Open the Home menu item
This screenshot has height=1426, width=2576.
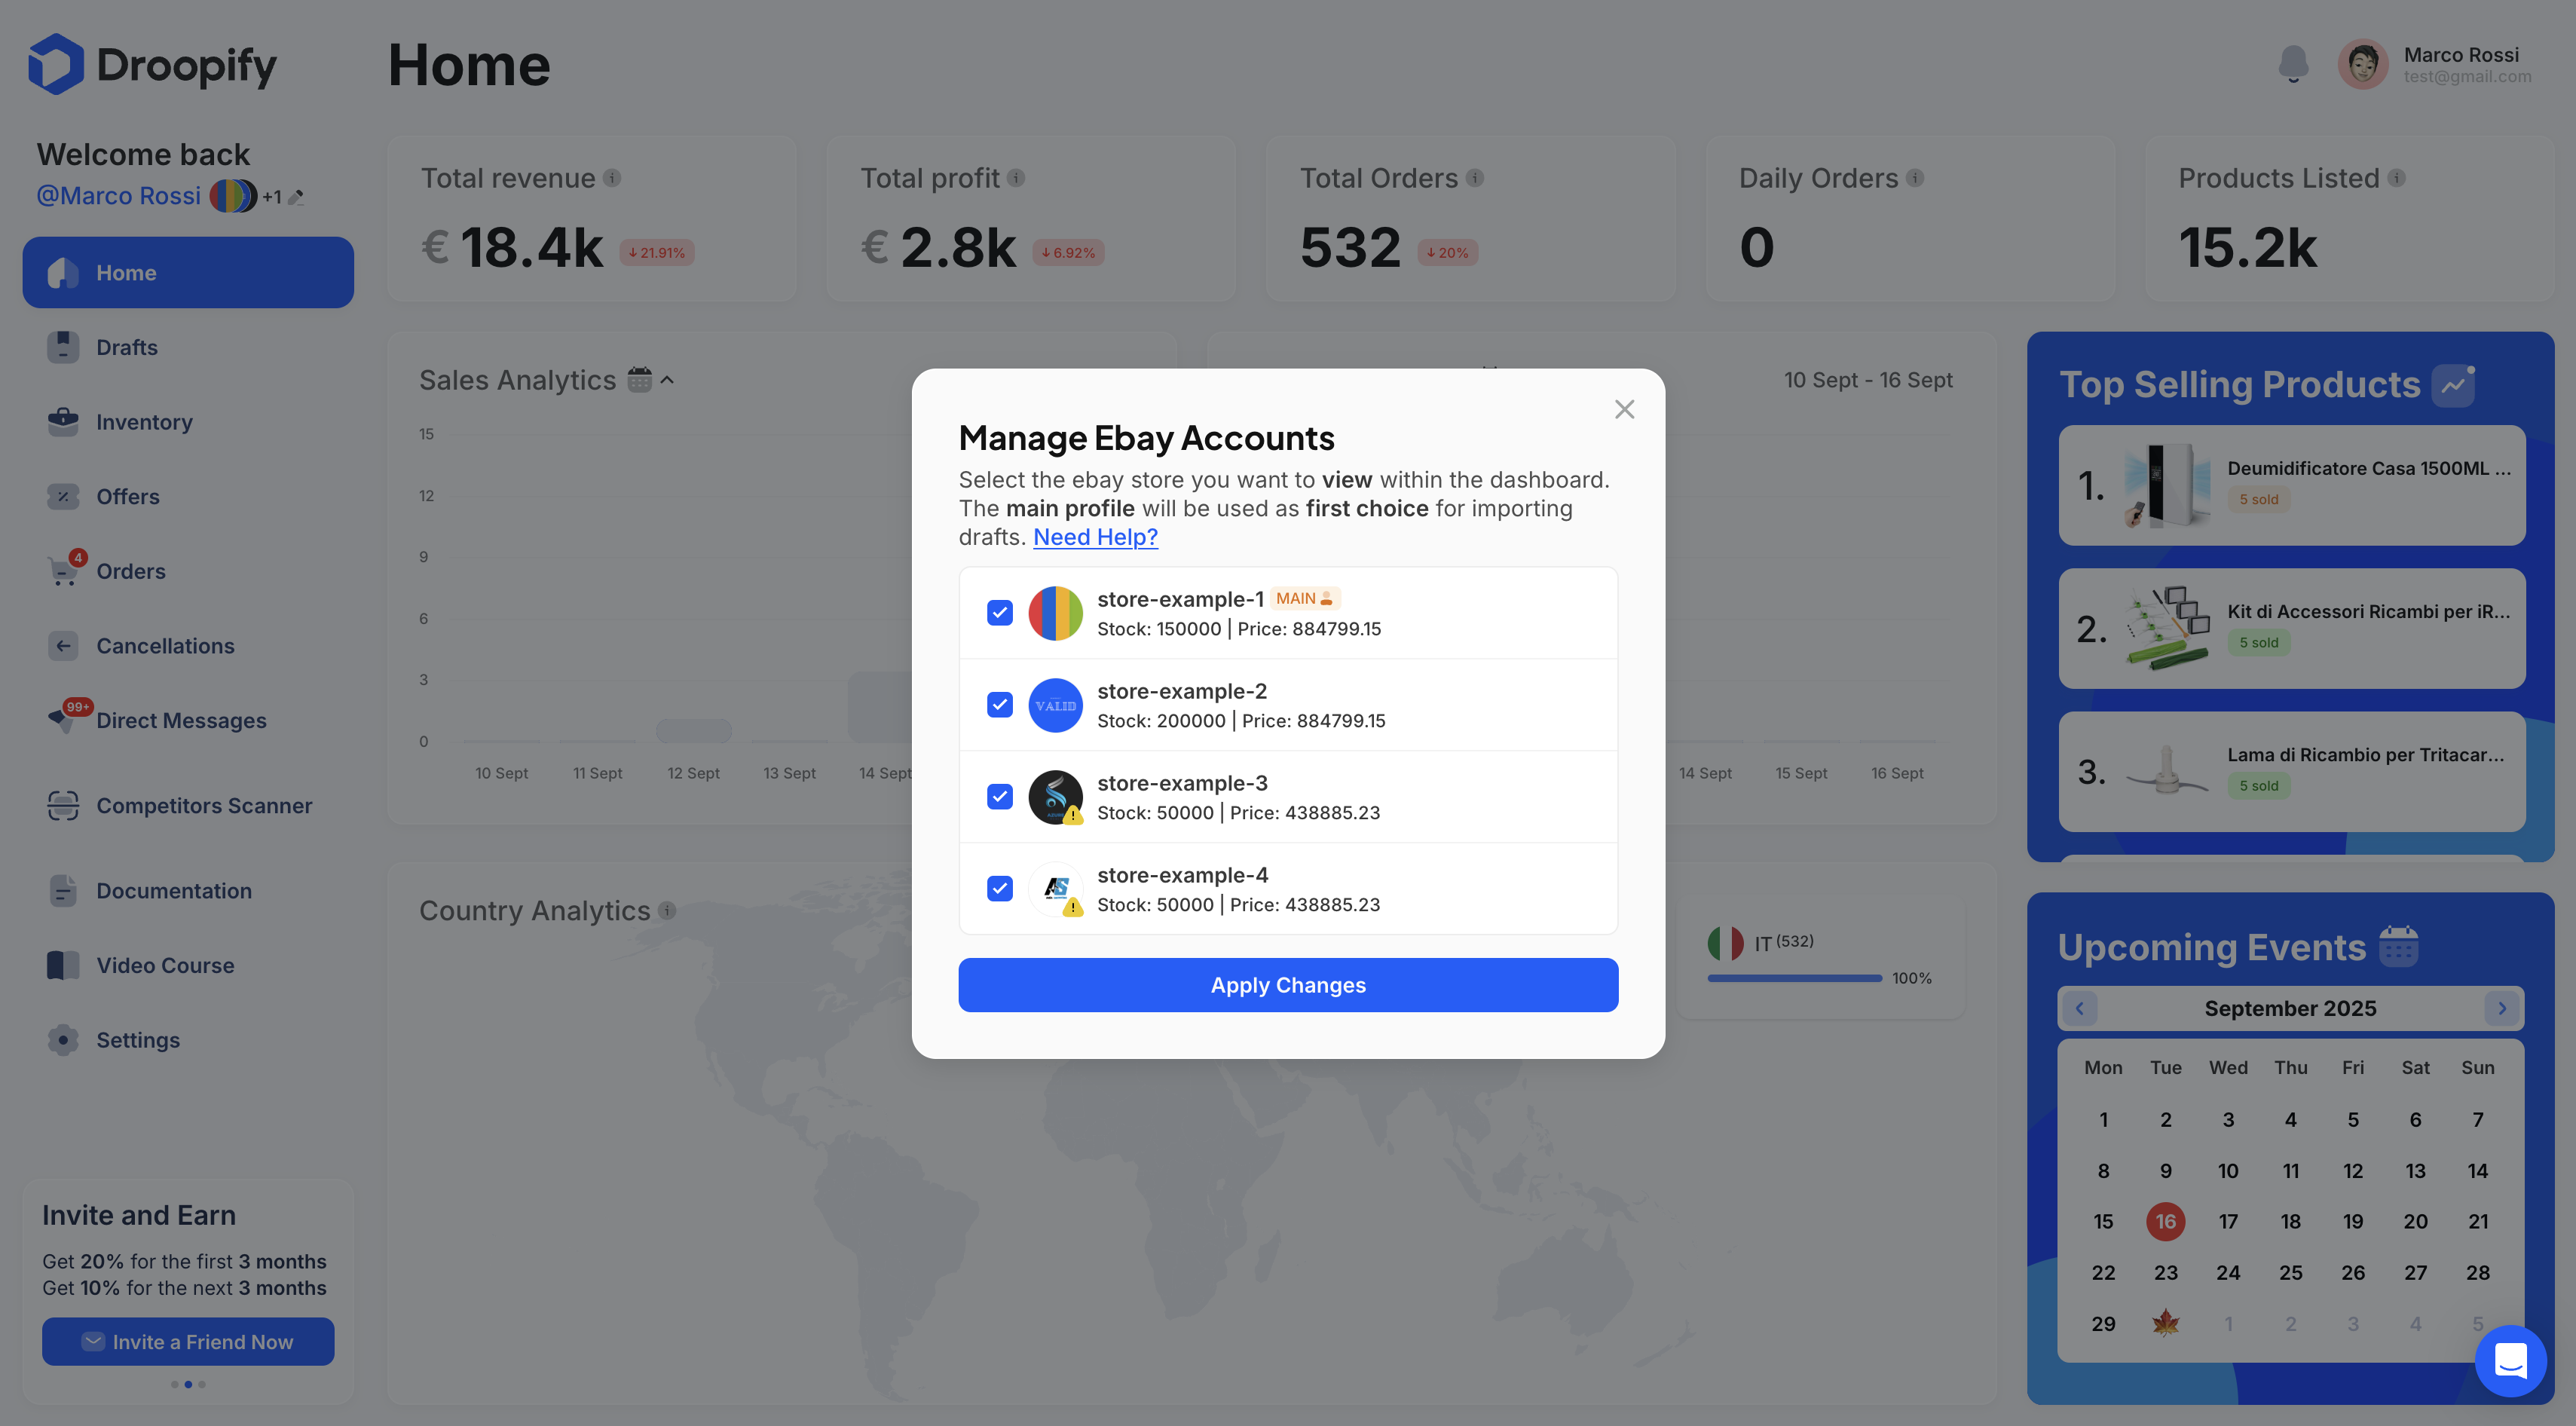(188, 272)
